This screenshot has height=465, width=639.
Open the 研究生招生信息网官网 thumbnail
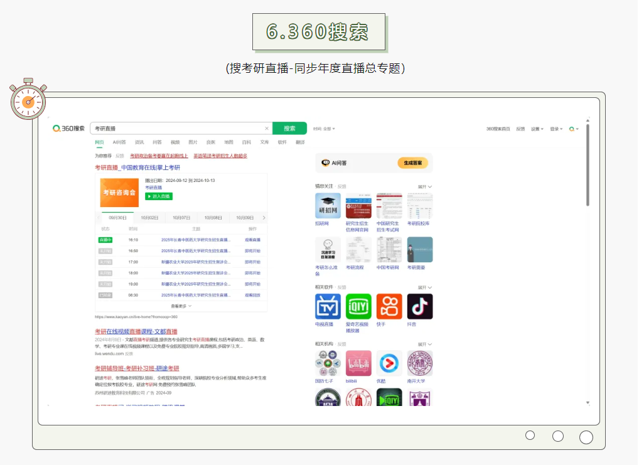click(x=358, y=206)
